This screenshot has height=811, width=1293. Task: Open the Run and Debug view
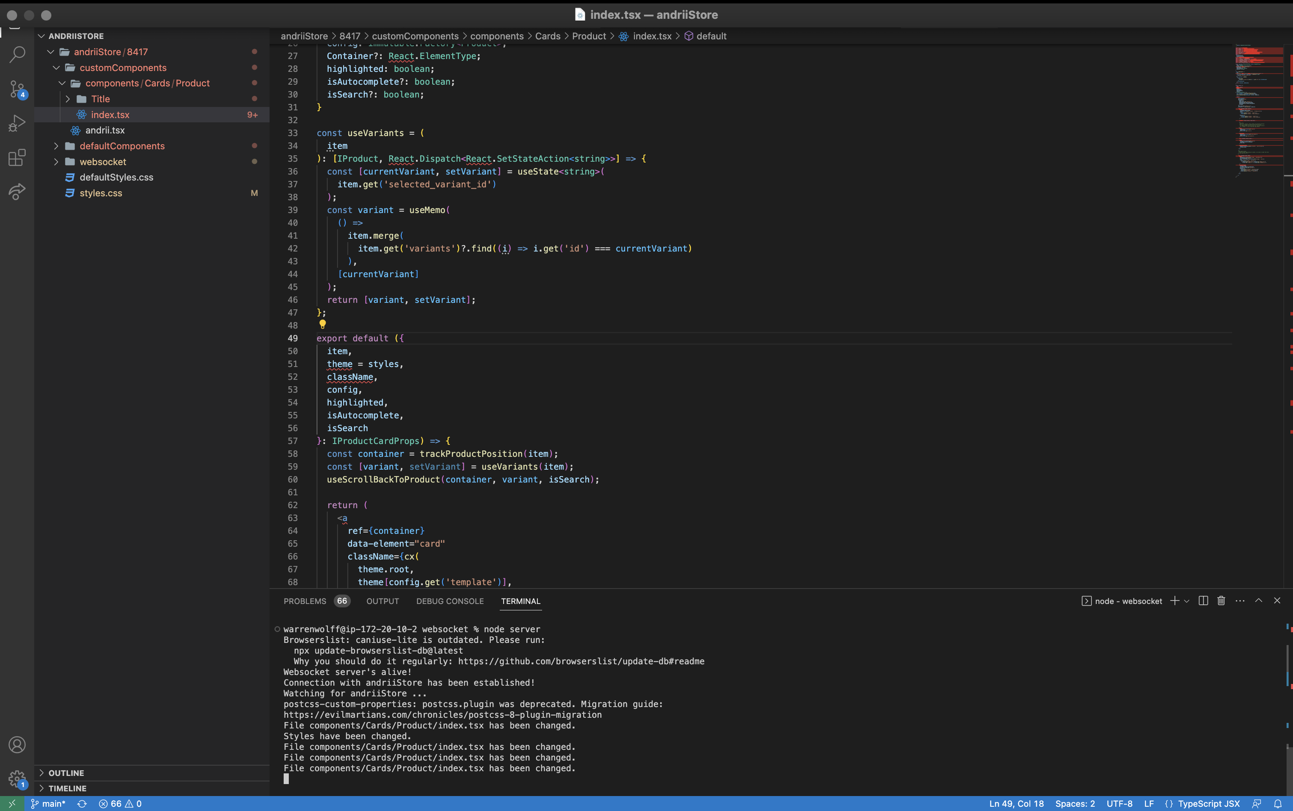[17, 123]
